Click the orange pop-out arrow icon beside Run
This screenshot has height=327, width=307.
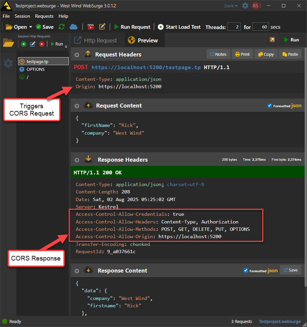coord(272,40)
